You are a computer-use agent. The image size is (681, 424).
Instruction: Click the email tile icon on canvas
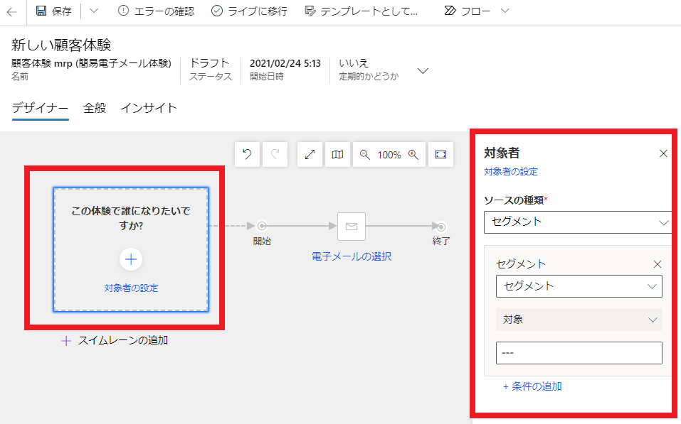point(352,226)
